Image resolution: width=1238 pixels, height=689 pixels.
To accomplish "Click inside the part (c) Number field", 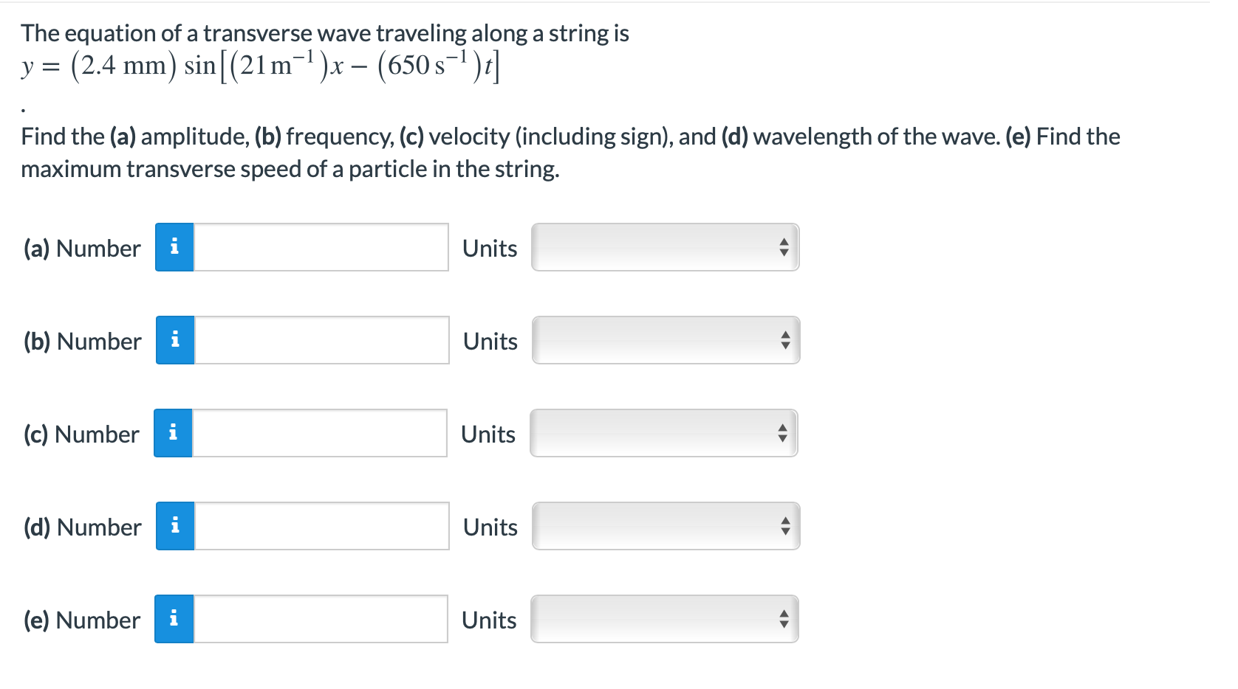I will (320, 434).
